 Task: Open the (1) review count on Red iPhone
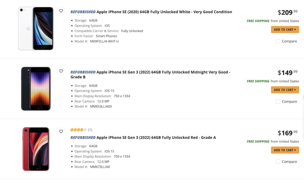click(x=90, y=130)
